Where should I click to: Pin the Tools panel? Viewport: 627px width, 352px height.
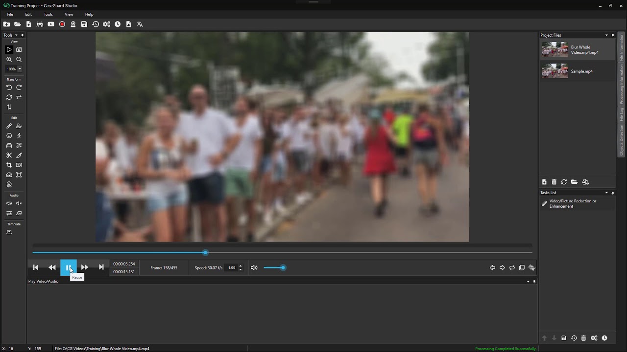[x=22, y=35]
